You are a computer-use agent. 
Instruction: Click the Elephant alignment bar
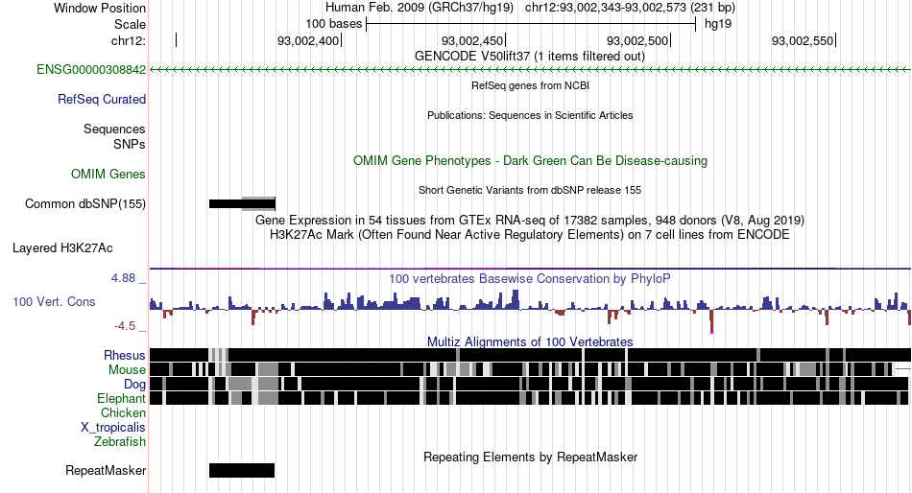coord(529,398)
